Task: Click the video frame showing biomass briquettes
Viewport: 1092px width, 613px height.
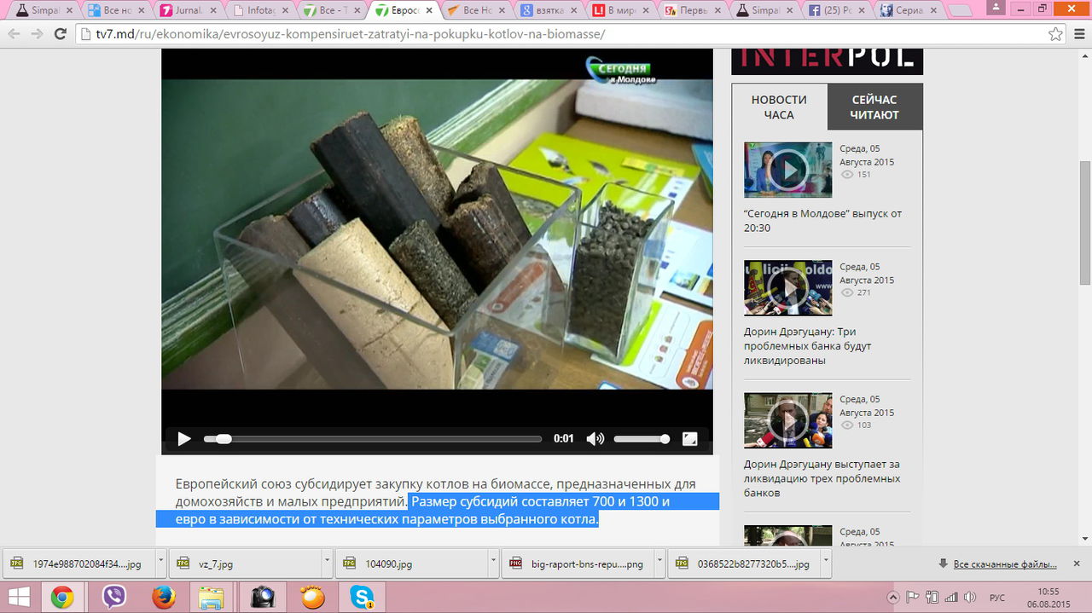Action: pos(437,234)
